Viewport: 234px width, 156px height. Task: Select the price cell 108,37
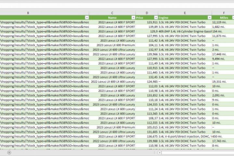[147, 118]
